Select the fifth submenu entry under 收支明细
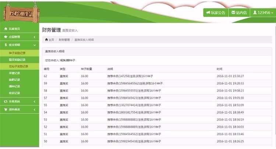276x149 pixels. coord(20,80)
